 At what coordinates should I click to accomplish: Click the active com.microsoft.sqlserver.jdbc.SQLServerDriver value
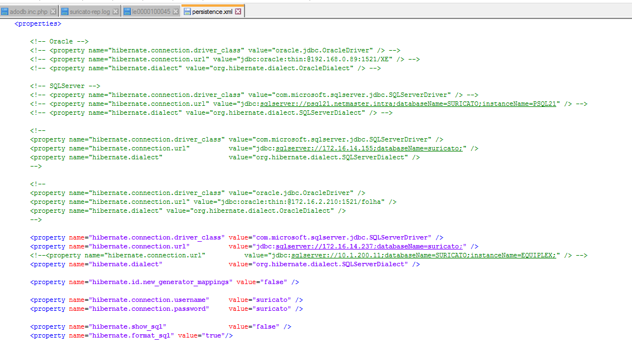pyautogui.click(x=342, y=237)
